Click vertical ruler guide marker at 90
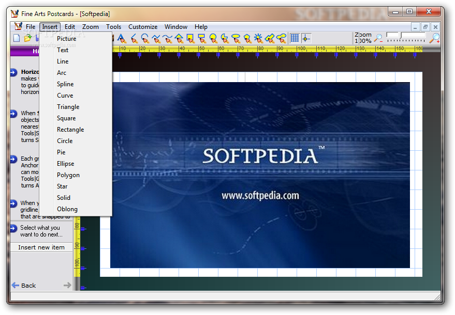 (x=83, y=249)
